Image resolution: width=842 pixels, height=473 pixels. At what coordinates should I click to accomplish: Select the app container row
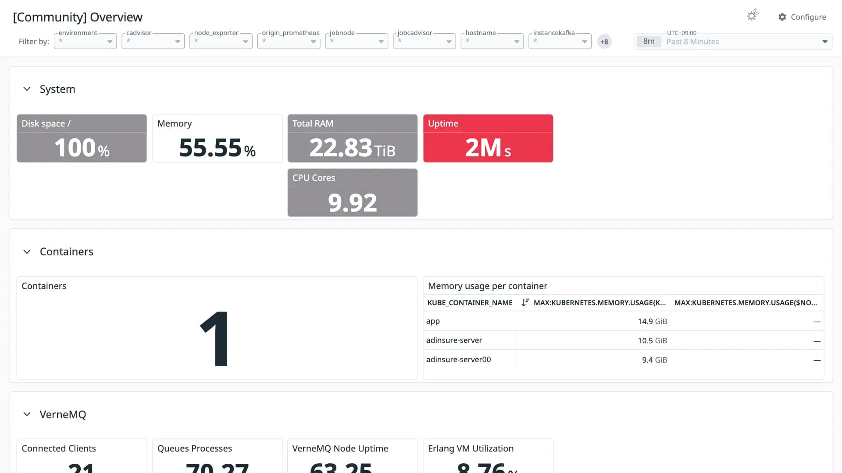[623, 321]
